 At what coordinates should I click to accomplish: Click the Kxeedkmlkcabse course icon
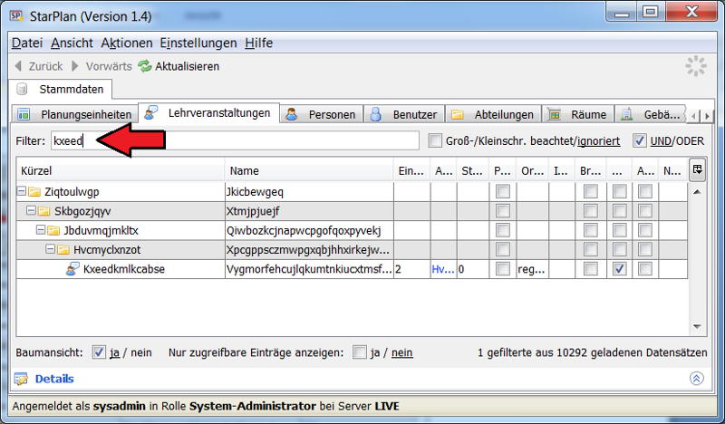pos(72,269)
